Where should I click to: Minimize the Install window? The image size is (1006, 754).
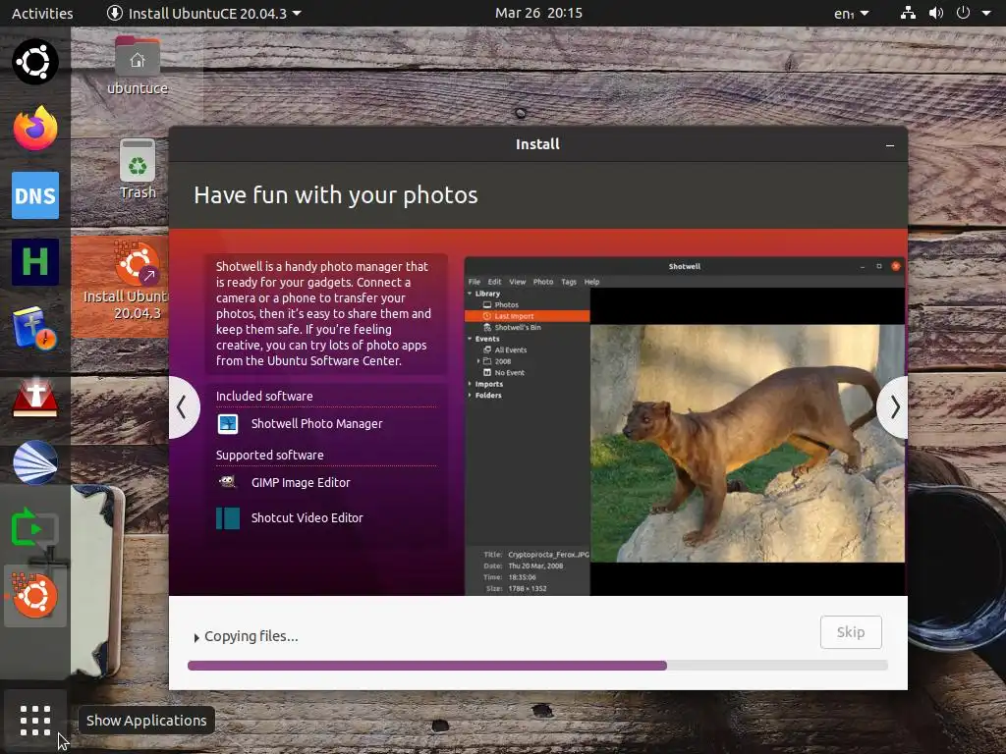click(890, 145)
